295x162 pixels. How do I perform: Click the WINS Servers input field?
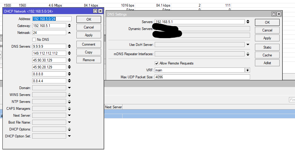[x=49, y=95]
